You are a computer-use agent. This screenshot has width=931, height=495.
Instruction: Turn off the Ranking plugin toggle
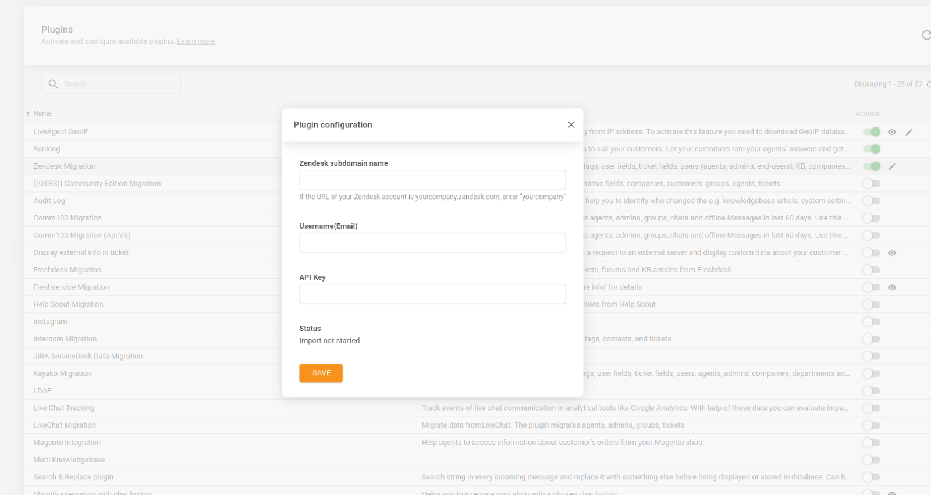872,149
